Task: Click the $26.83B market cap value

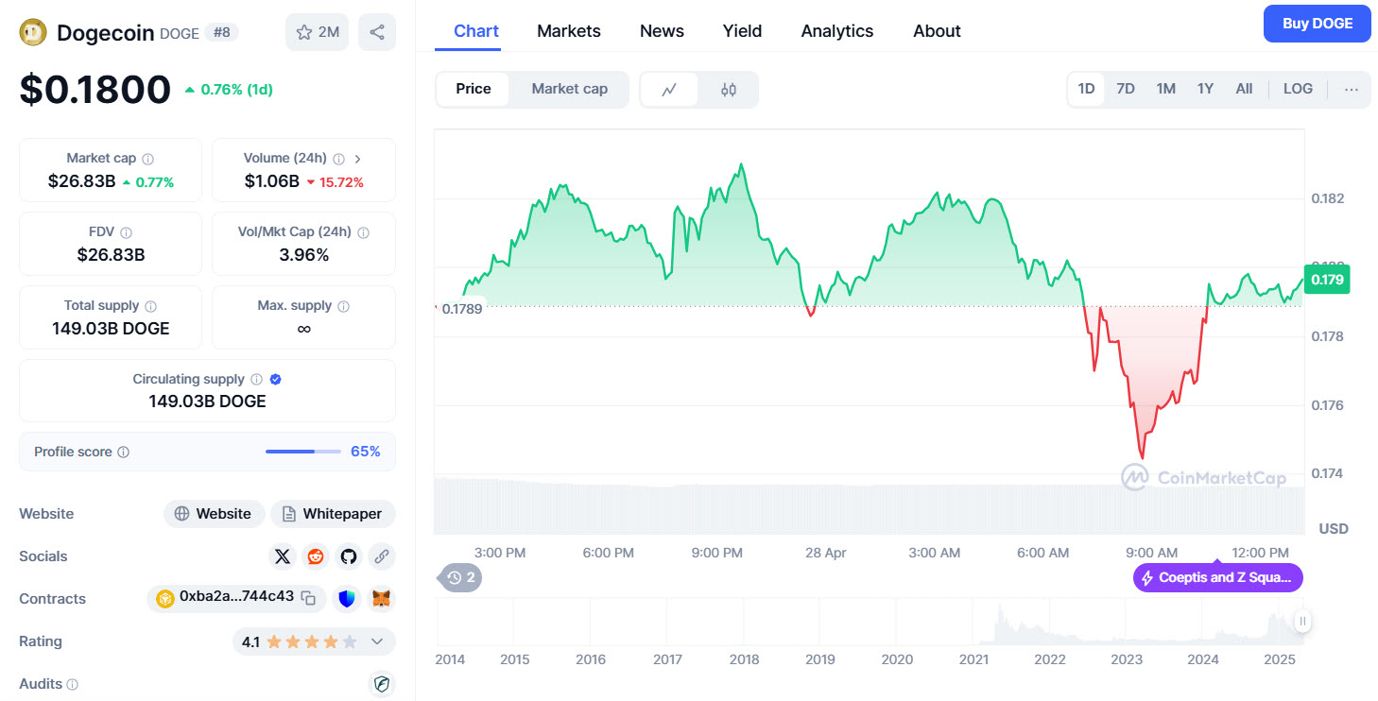Action: click(x=81, y=181)
